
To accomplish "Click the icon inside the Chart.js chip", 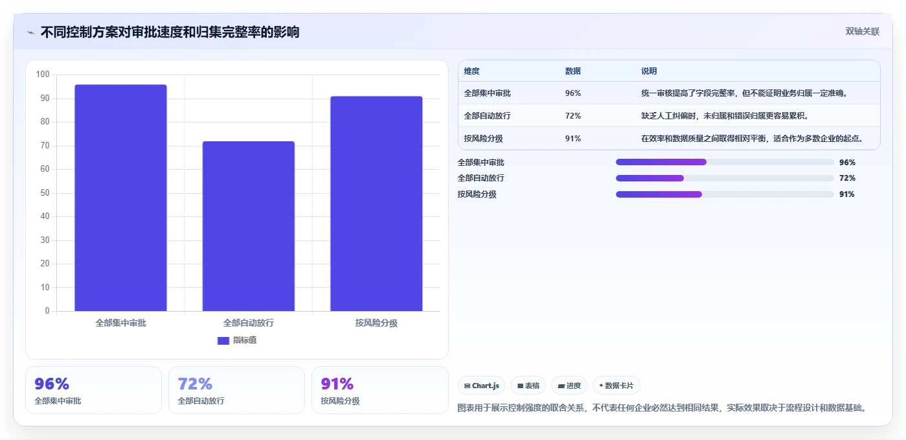I will coord(467,386).
